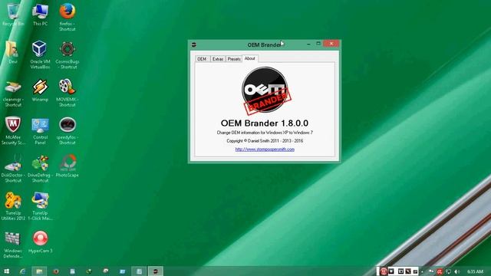This screenshot has height=276, width=491.
Task: Launch the HyperCam 3 desktop icon
Action: [x=40, y=242]
